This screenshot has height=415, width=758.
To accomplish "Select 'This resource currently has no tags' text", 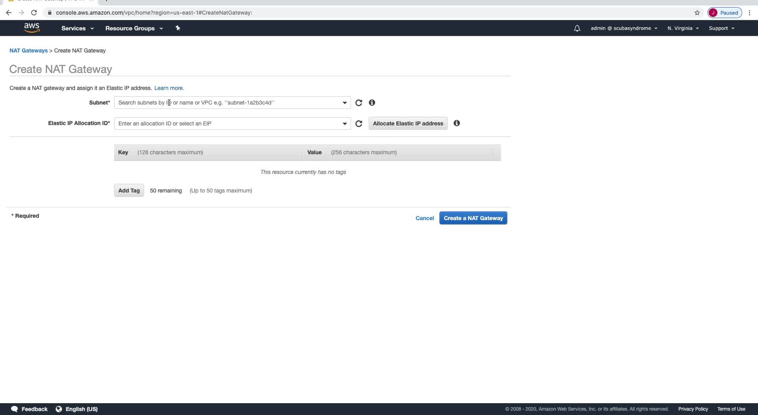I will (x=303, y=172).
